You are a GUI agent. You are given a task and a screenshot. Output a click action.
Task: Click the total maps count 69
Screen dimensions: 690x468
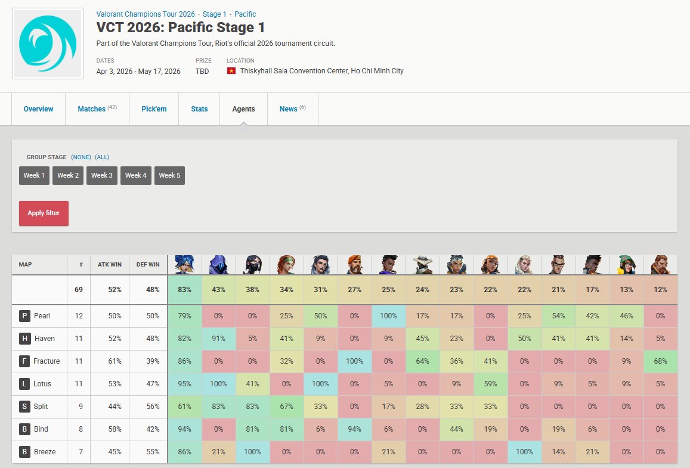79,289
